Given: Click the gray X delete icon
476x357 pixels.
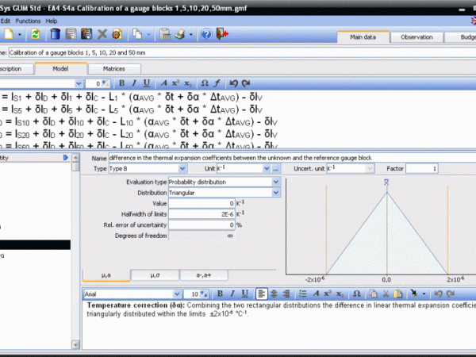Looking at the screenshot, I should point(102,35).
